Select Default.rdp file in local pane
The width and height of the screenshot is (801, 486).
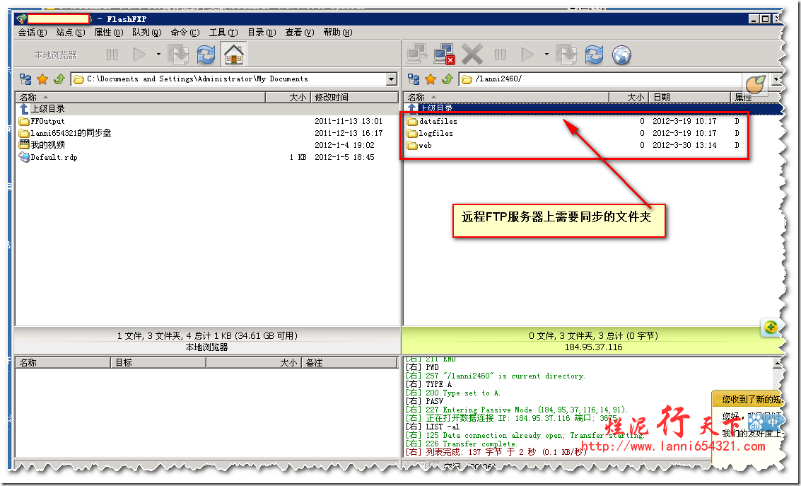(54, 158)
